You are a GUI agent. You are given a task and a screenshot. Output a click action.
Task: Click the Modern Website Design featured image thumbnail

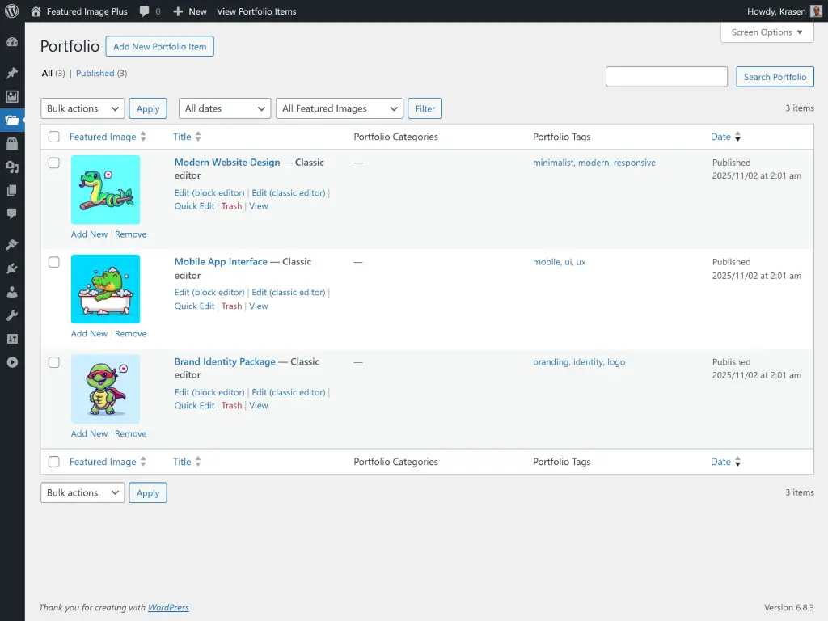(x=105, y=188)
